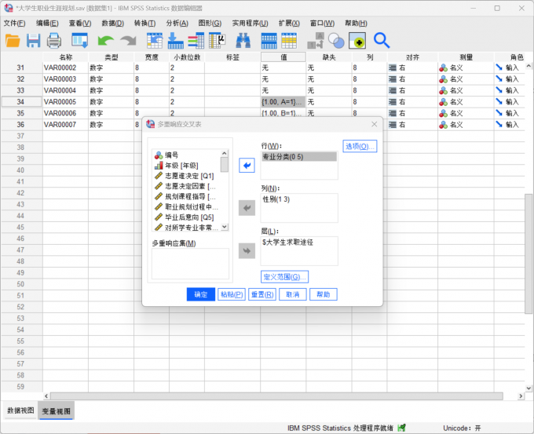Viewport: 534px width, 434px height.
Task: Open the 编辑(E) menu
Action: [47, 23]
